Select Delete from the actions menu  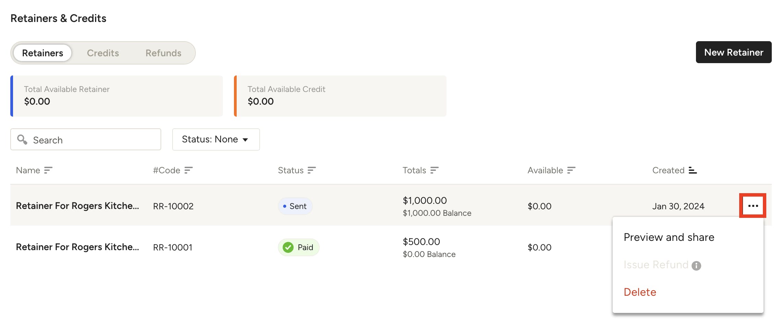click(x=639, y=292)
